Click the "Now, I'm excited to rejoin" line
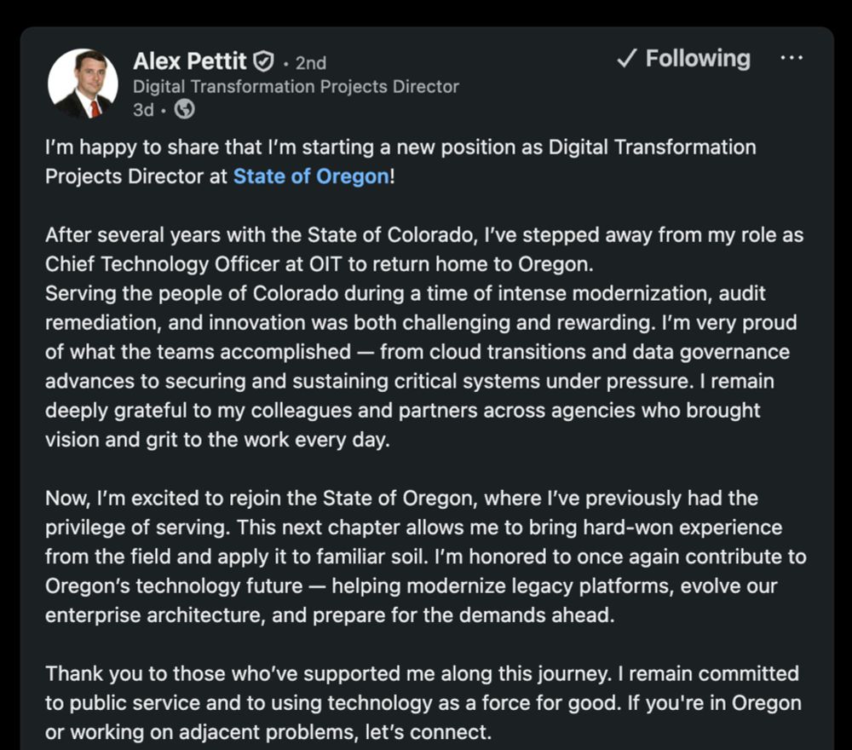The width and height of the screenshot is (852, 750). click(401, 498)
